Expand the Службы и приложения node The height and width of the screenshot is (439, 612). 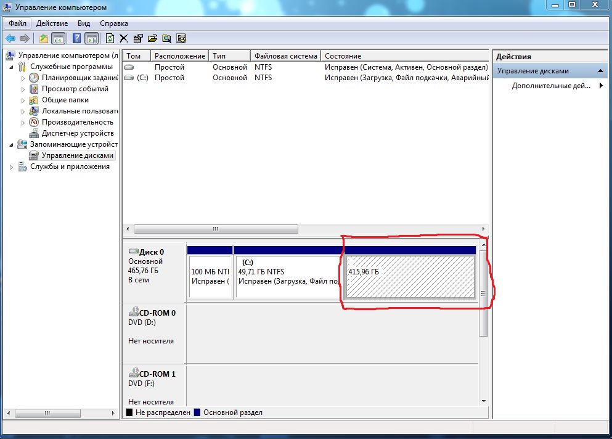12,166
